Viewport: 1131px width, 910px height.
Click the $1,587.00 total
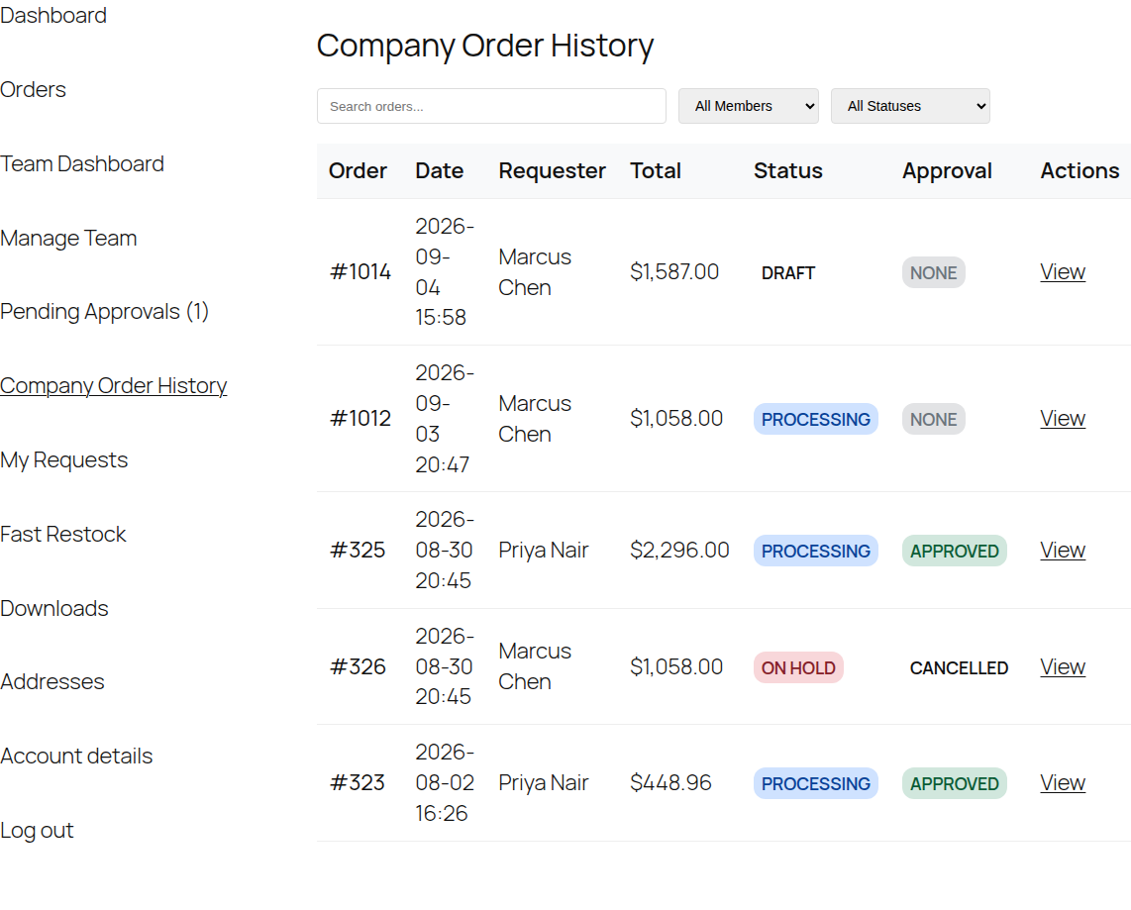(x=674, y=272)
